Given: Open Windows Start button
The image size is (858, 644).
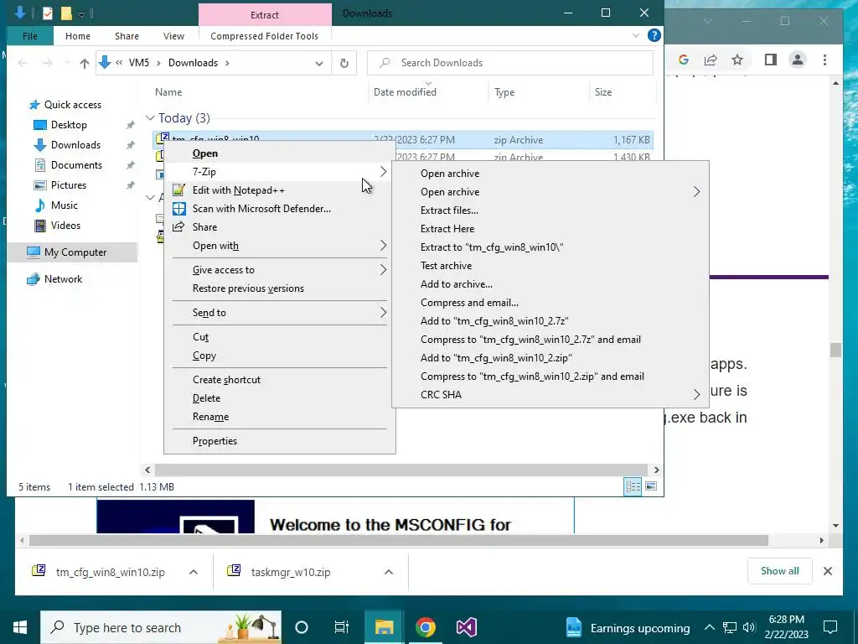Looking at the screenshot, I should pos(20,627).
